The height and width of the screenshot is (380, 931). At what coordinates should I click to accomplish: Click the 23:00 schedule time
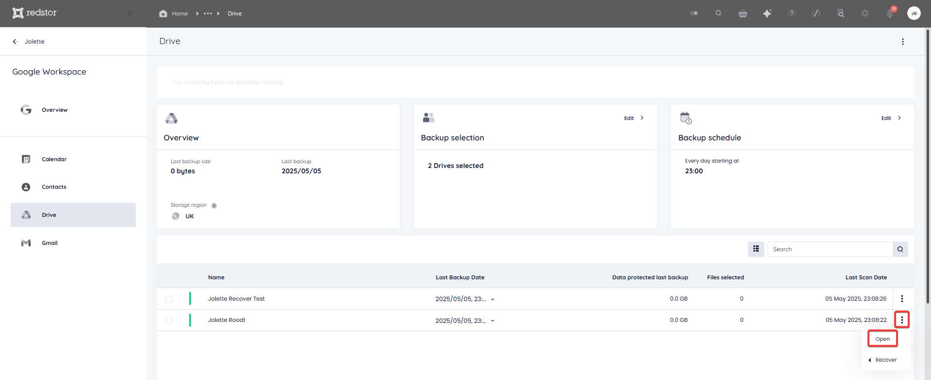(694, 171)
